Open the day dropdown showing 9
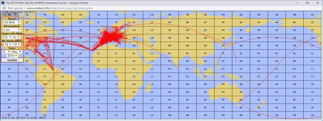Screen dimensions: 323x121 (x=6, y=52)
